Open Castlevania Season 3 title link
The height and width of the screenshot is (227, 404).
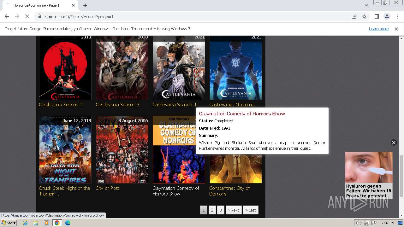pos(117,104)
